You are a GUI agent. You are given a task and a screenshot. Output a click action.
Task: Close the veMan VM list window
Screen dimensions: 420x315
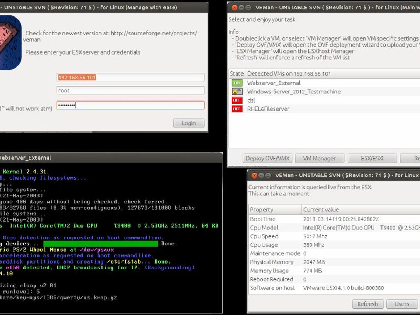pos(234,7)
